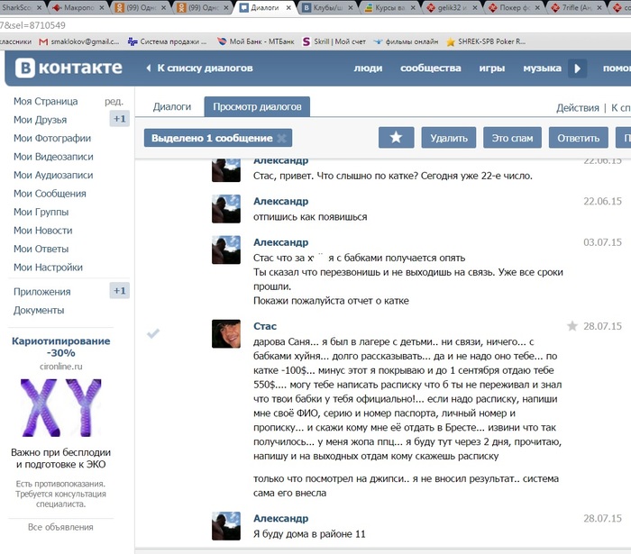Click the Кариотипирование -30% ad title
The width and height of the screenshot is (631, 554).
click(60, 347)
